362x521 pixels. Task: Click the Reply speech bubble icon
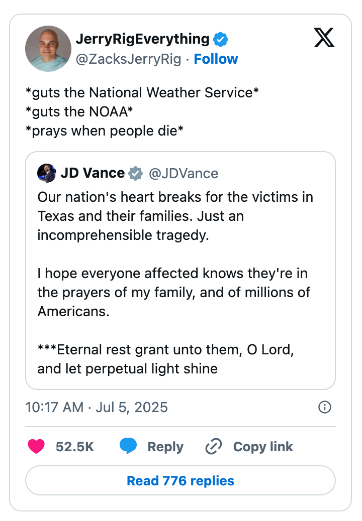point(128,446)
